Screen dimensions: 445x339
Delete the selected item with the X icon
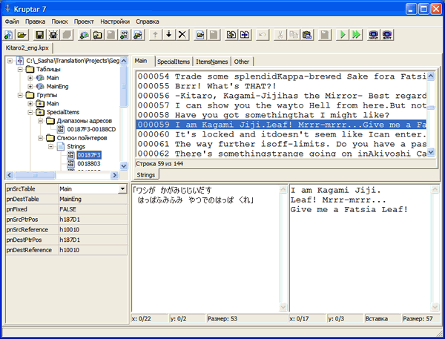[x=182, y=35]
